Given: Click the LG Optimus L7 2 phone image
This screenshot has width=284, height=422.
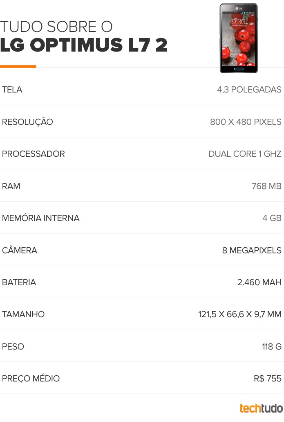Looking at the screenshot, I should [x=239, y=38].
